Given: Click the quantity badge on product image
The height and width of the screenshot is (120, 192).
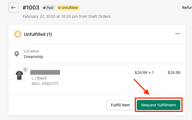Looking at the screenshot, I should click(x=25, y=70).
